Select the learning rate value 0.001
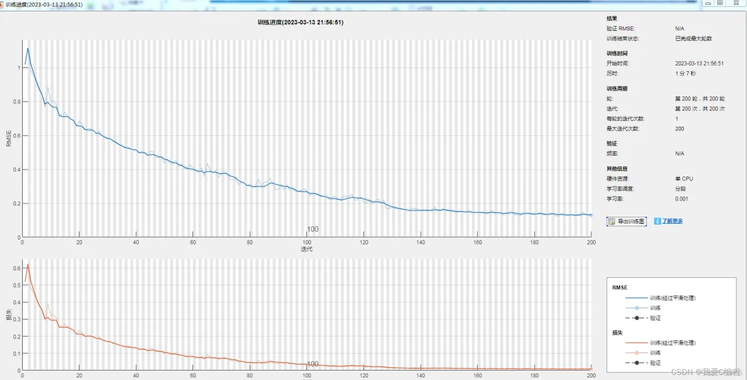 [x=681, y=199]
